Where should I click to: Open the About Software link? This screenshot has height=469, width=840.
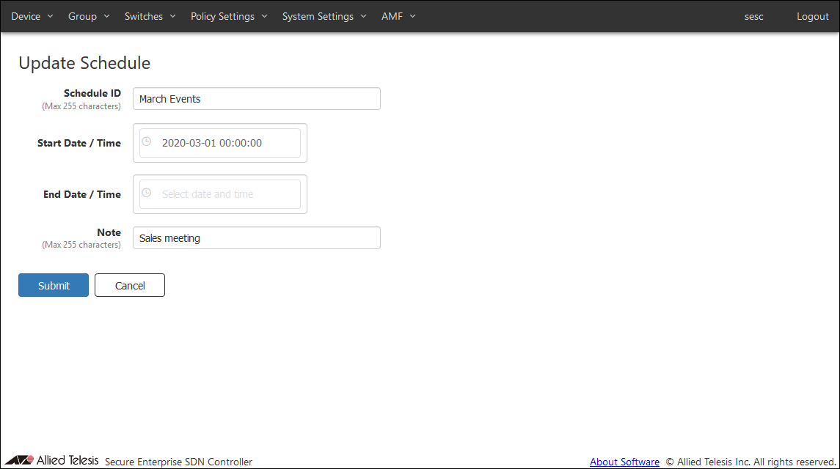(624, 462)
